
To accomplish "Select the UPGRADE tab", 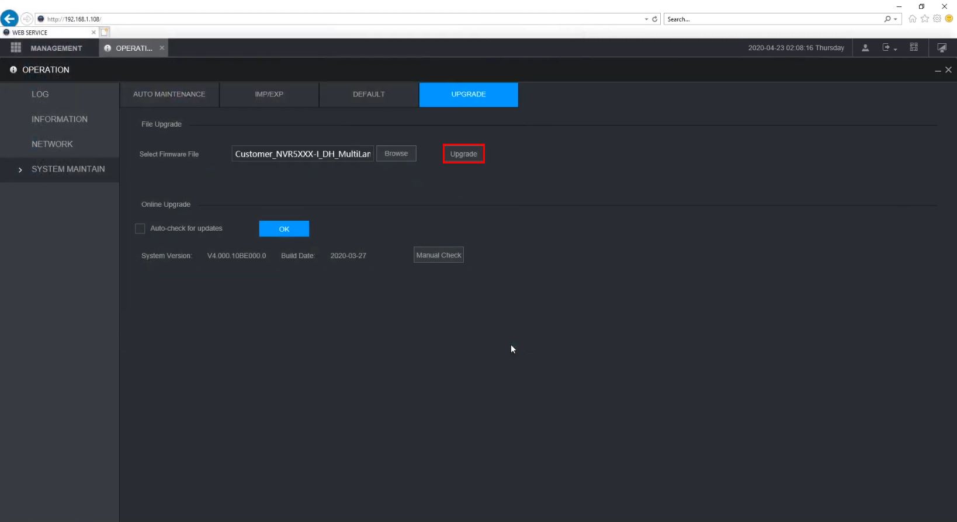I will tap(469, 95).
